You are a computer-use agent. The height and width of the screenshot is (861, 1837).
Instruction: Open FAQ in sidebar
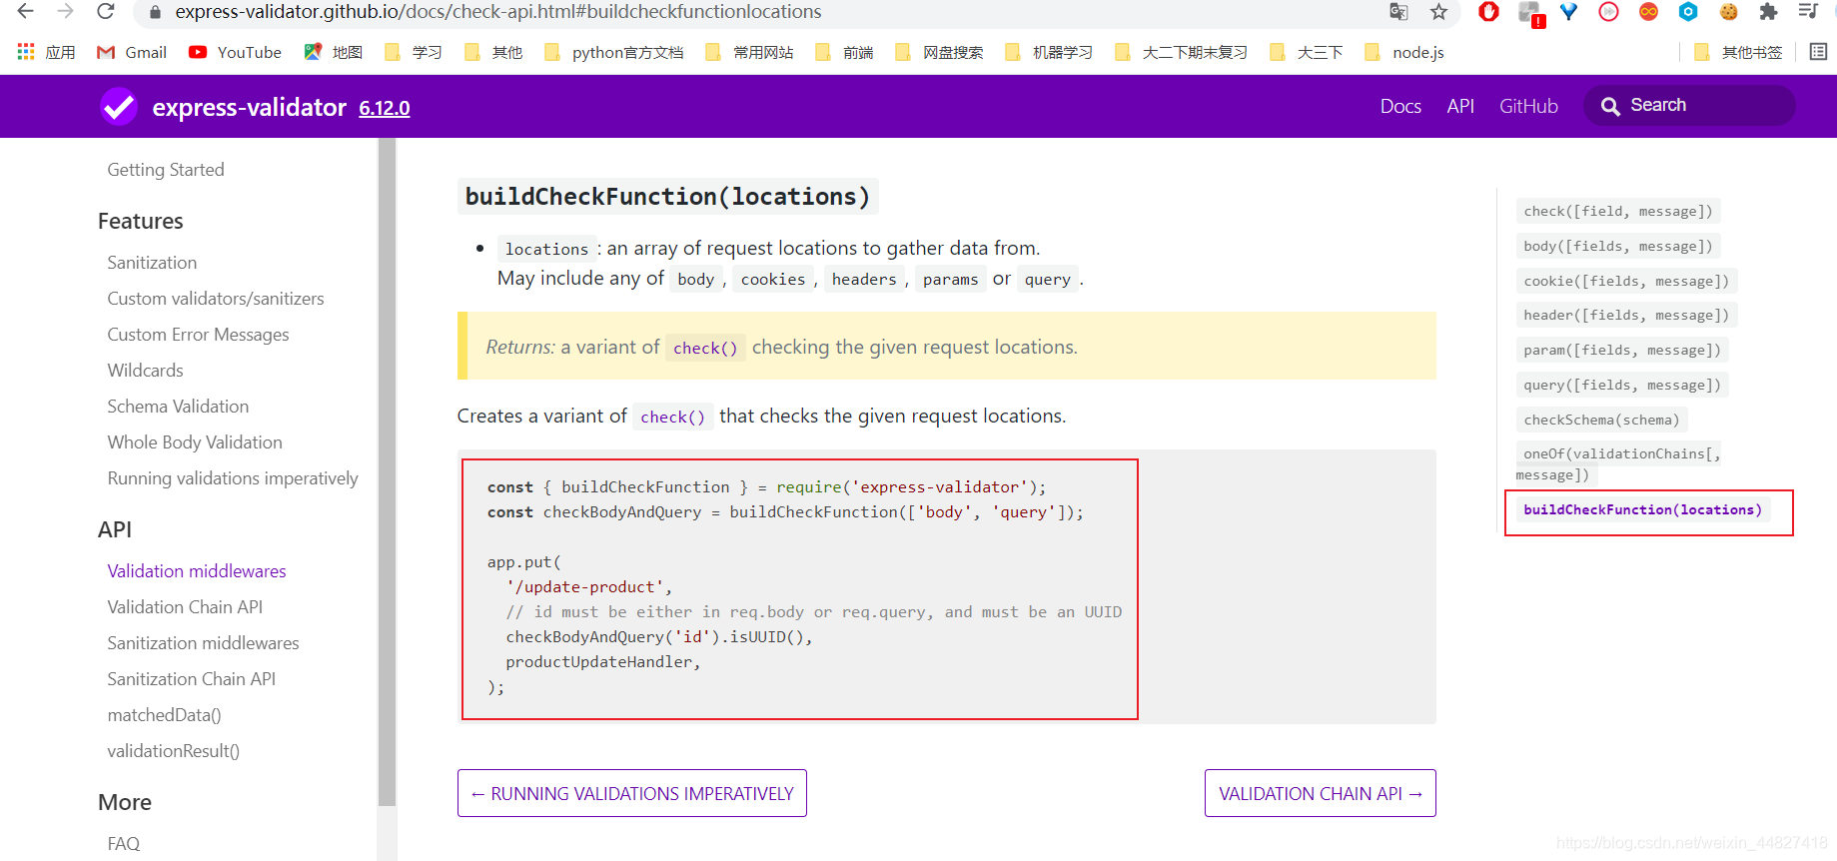point(124,844)
